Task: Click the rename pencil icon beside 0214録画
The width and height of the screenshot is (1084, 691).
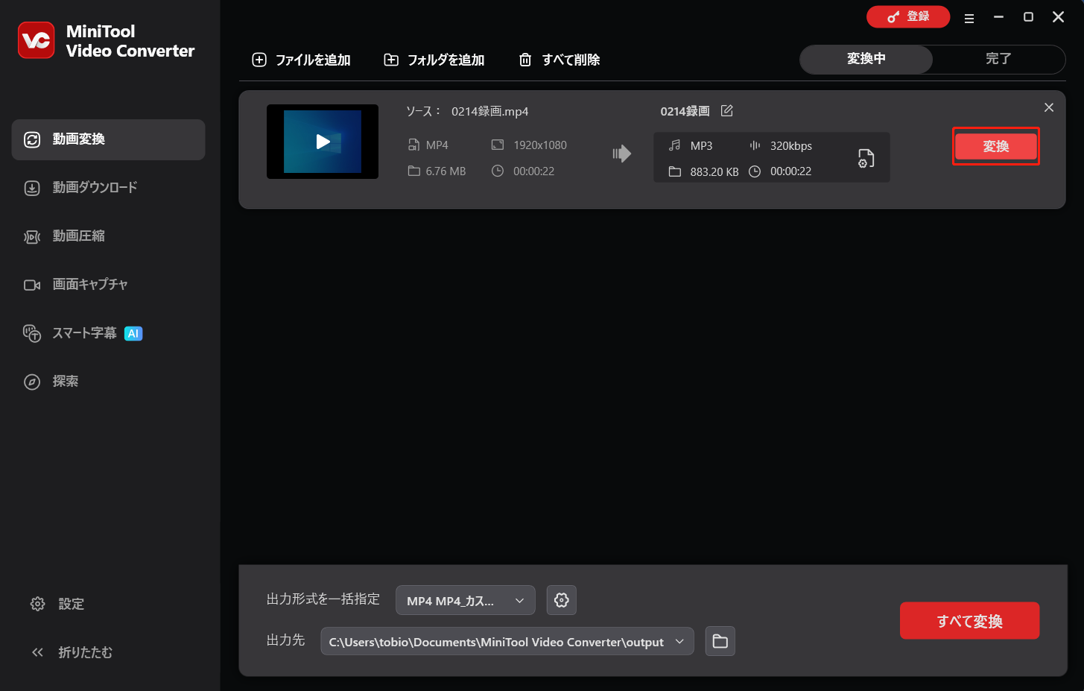Action: (x=726, y=110)
